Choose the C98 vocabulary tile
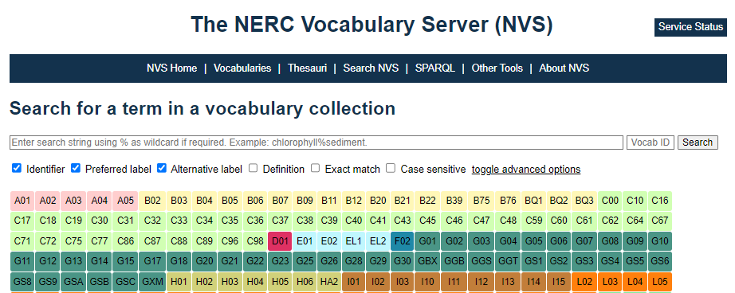The height and width of the screenshot is (293, 735). (255, 241)
